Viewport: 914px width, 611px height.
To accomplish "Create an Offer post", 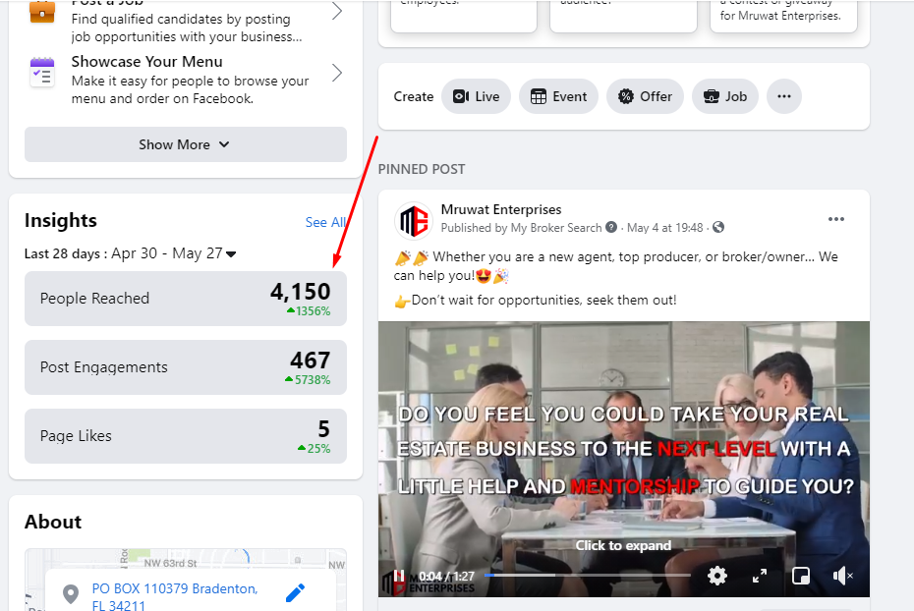I will pyautogui.click(x=645, y=96).
